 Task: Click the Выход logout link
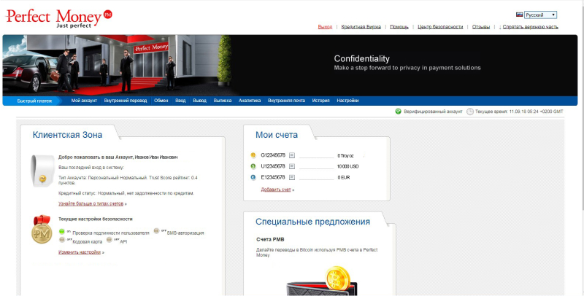coord(325,27)
